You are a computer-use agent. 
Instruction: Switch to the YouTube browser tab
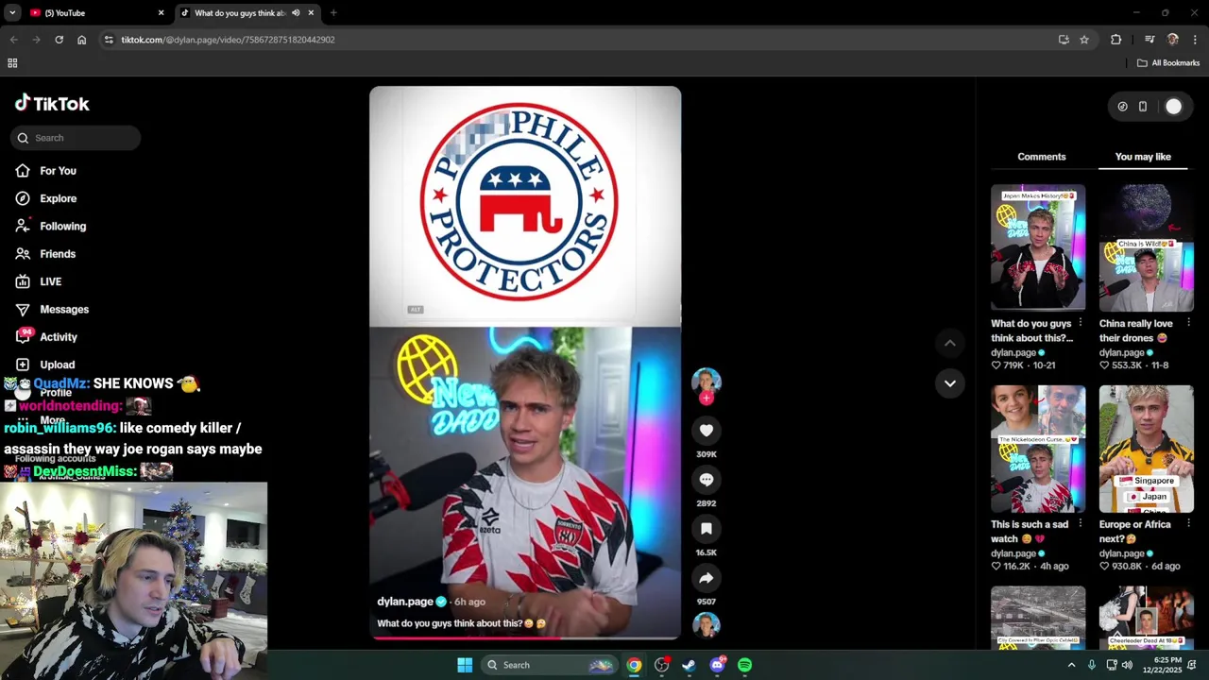tap(93, 13)
